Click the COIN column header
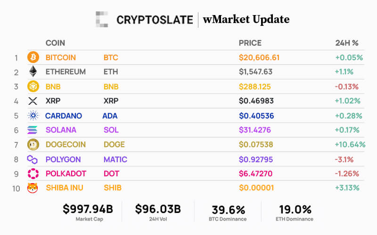377x235 pixels. tap(55, 43)
